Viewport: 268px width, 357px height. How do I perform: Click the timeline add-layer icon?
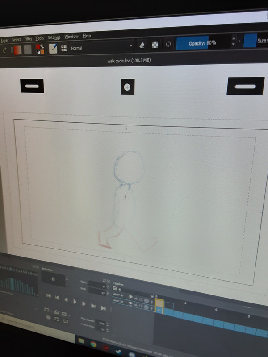tap(115, 288)
